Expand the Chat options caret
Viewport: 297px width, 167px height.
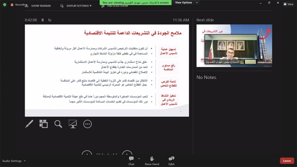[x=139, y=159]
